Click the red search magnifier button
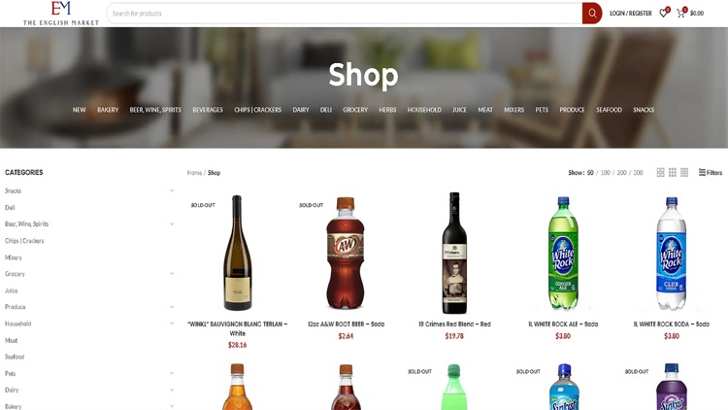This screenshot has width=728, height=410. pyautogui.click(x=592, y=14)
